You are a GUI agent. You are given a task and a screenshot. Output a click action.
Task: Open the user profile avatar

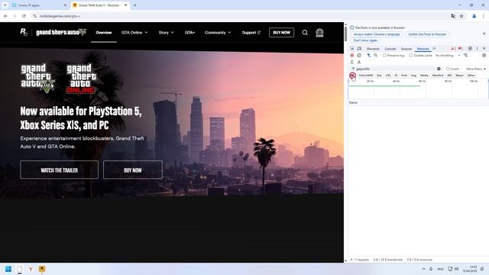319,32
